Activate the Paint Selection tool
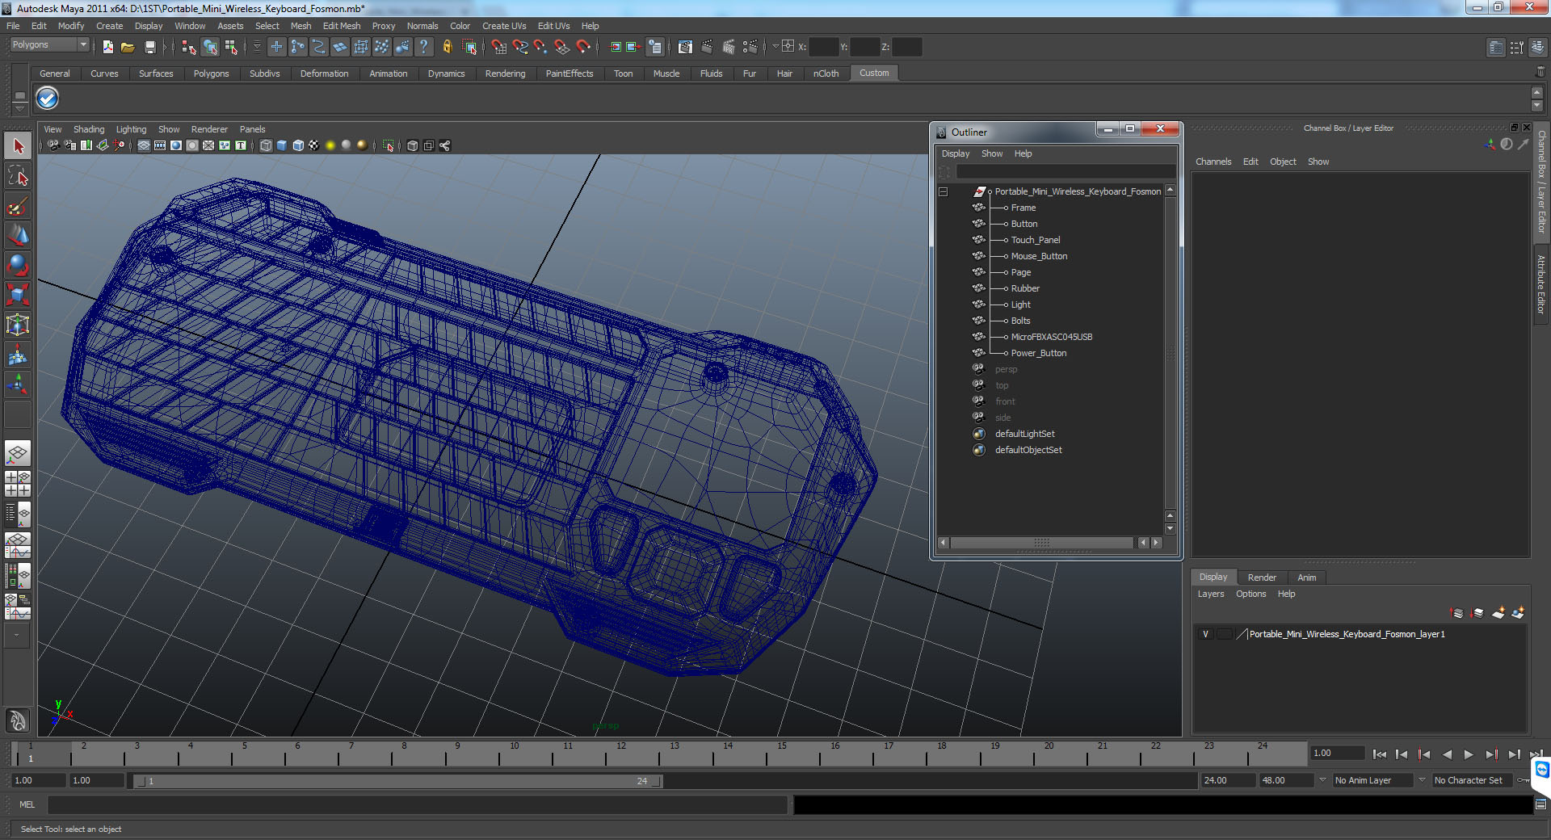The image size is (1551, 840). pyautogui.click(x=18, y=206)
